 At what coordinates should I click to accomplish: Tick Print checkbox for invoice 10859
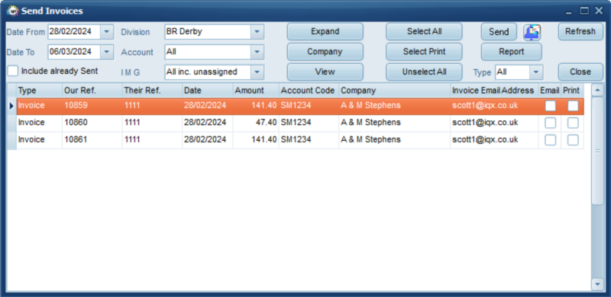tap(573, 106)
